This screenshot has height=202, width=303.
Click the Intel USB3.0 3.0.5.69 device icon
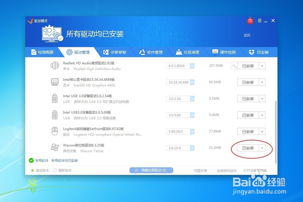point(55,115)
